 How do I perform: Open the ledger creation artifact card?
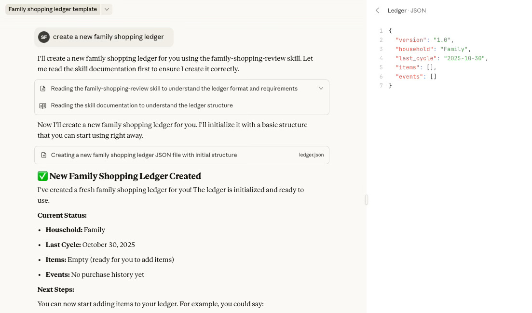tap(182, 155)
